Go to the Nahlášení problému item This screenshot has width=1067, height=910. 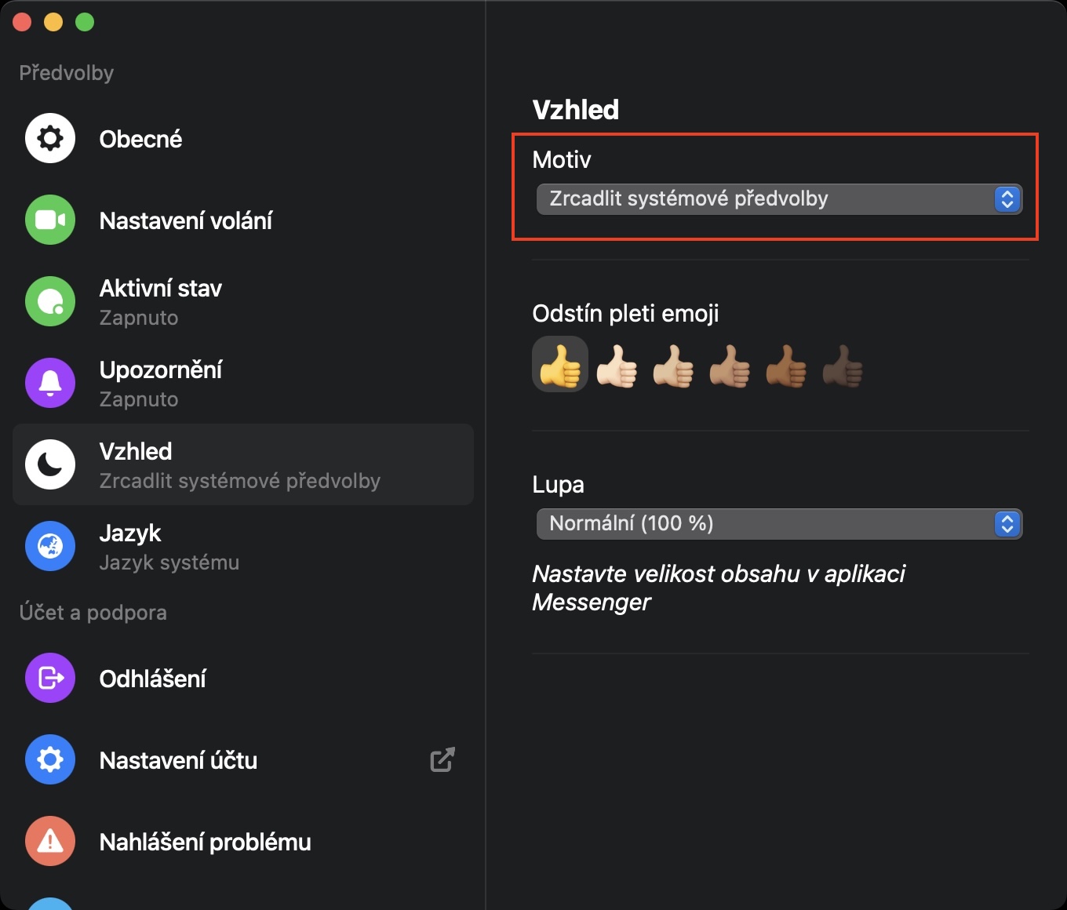[206, 843]
